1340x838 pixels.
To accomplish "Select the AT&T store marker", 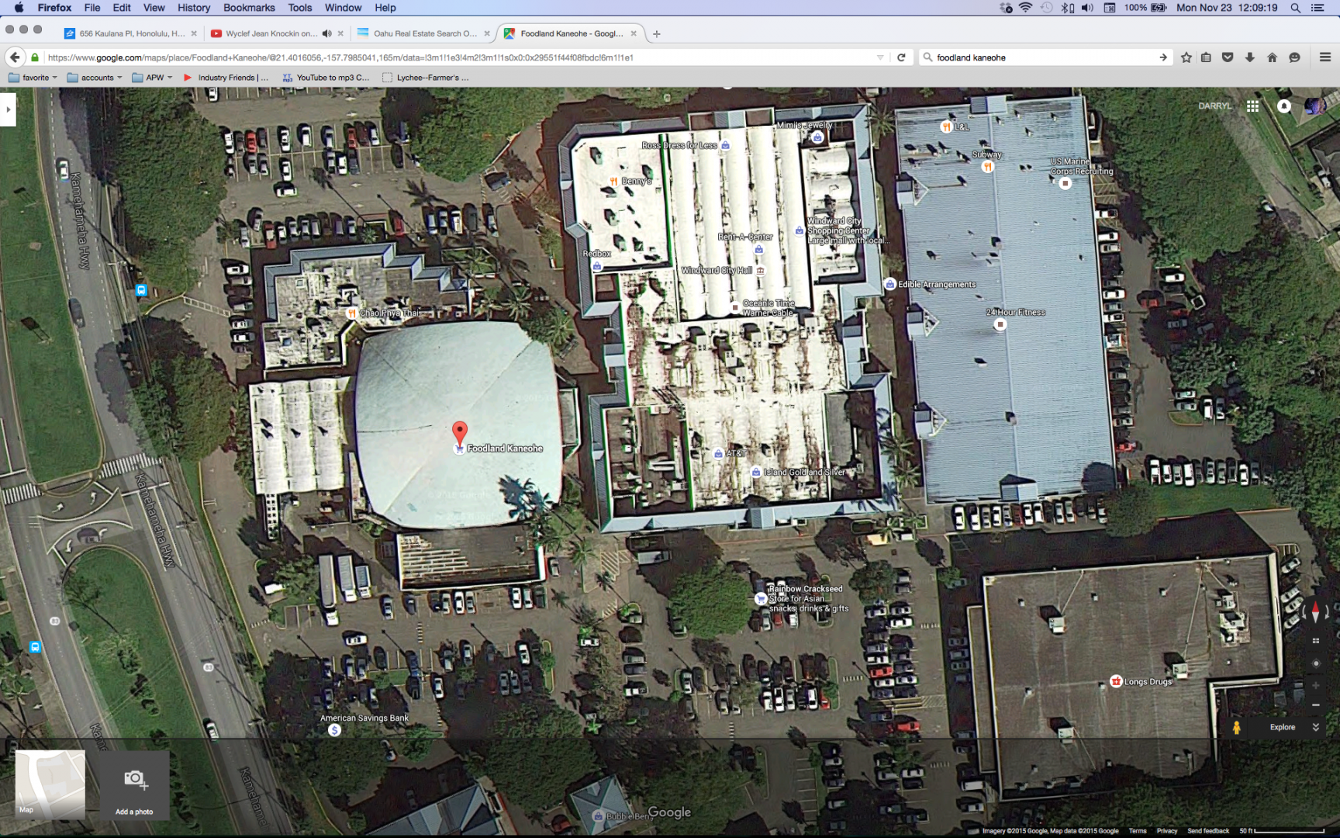I will [718, 453].
